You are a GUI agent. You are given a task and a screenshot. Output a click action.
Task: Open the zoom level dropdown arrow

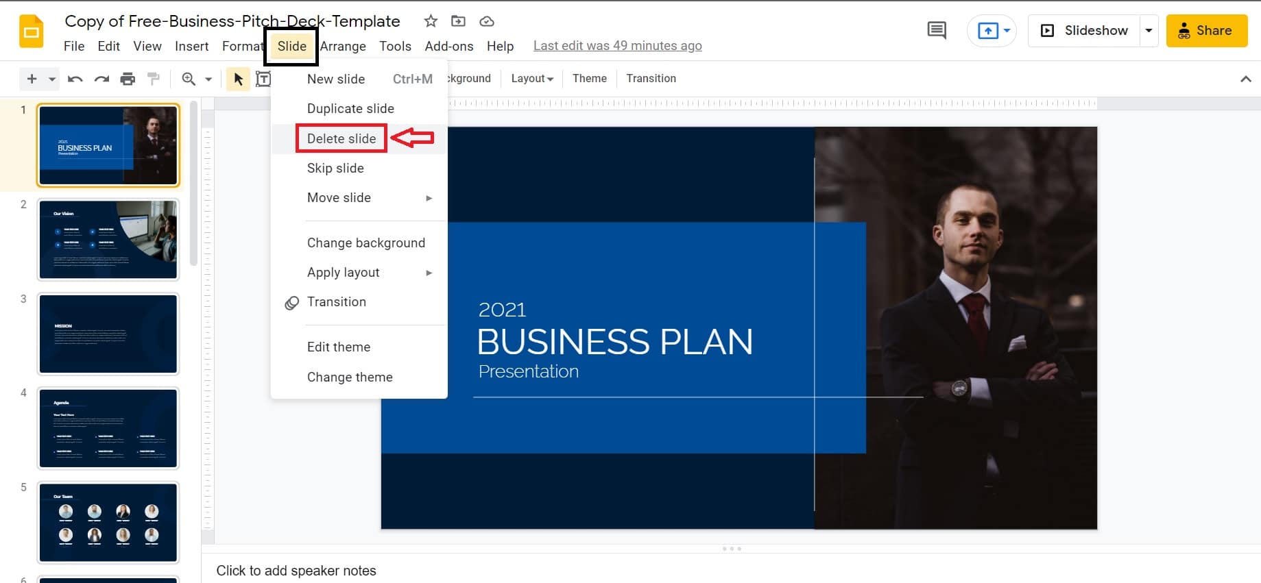[208, 79]
